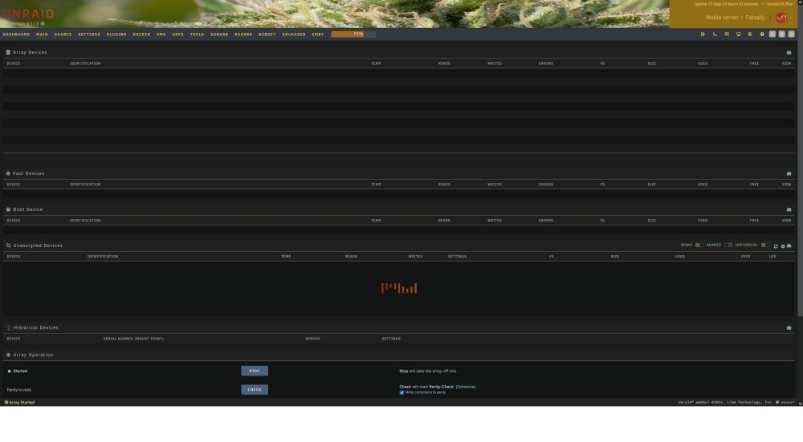Click the Media server description text

[722, 18]
